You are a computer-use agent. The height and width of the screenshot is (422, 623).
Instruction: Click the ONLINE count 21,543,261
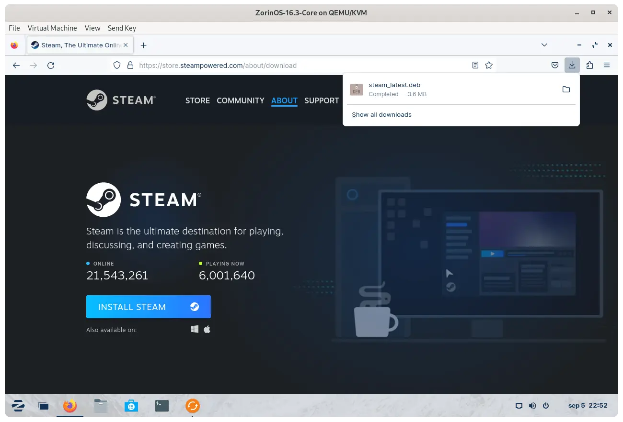coord(117,276)
